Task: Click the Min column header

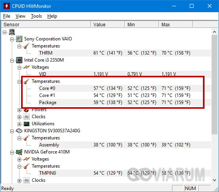Action: point(142,25)
